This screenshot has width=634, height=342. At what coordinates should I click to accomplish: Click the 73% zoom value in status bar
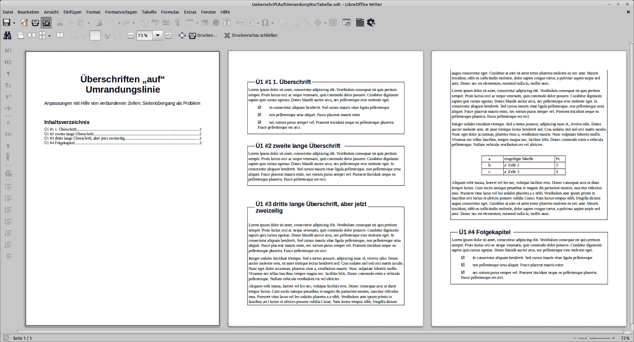tap(625, 338)
